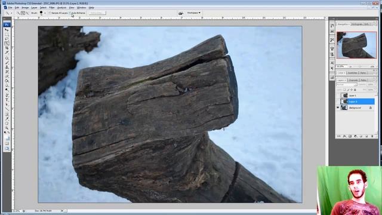Open the Select menu
This screenshot has height=215, width=382.
coord(43,8)
